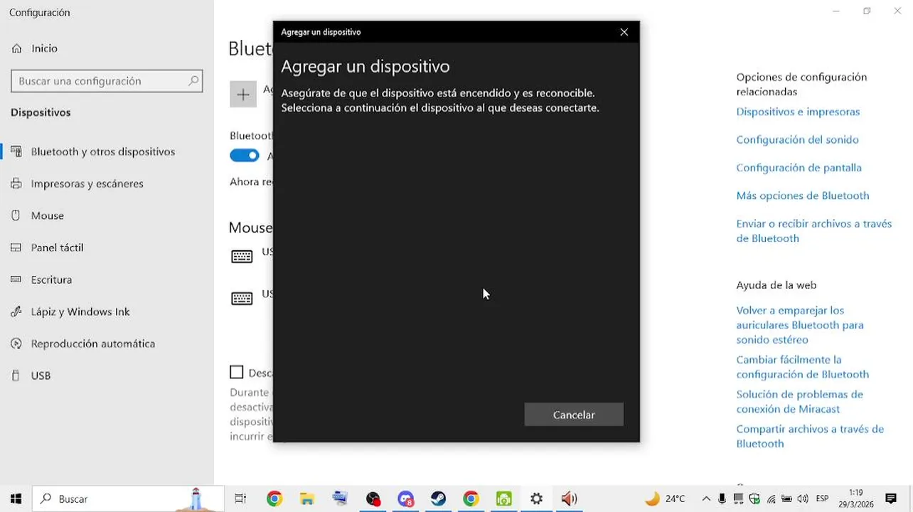Open the green Android app taskbar icon
This screenshot has height=512, width=913.
tap(503, 498)
